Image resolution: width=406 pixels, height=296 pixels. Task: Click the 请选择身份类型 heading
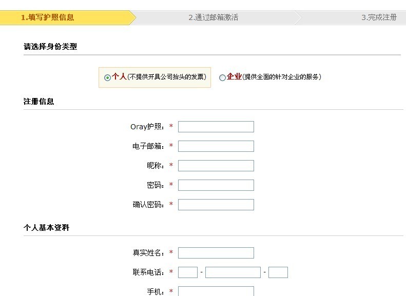(50, 47)
